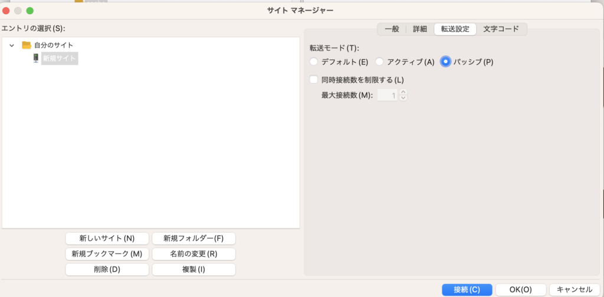Image resolution: width=604 pixels, height=297 pixels.
Task: Enable 同時接続数を制限する checkbox
Action: (x=314, y=80)
